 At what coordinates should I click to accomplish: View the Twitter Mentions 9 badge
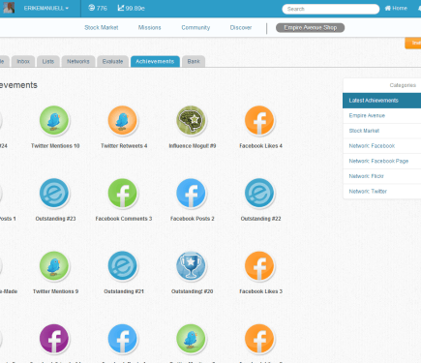coord(54,266)
